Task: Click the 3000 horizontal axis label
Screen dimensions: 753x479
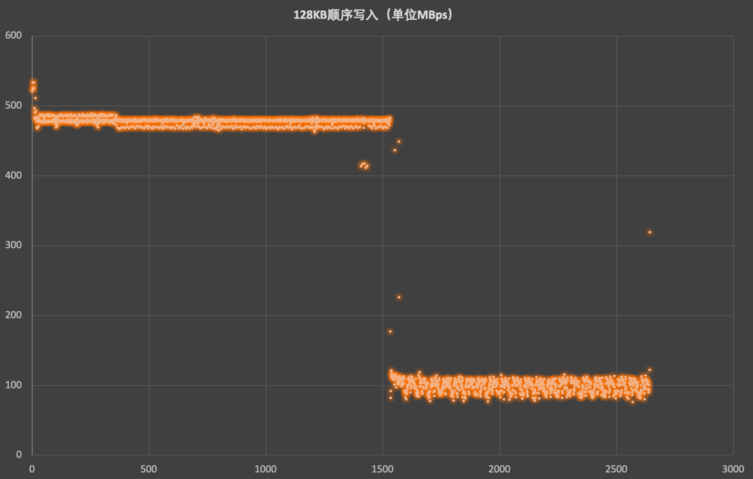Action: point(733,469)
